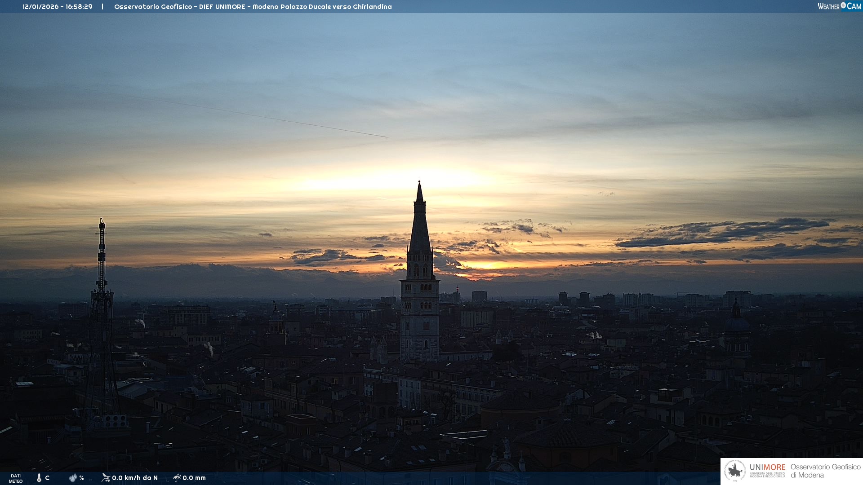The image size is (863, 485).
Task: Click the C unit beside the thermometer
Action: point(47,478)
